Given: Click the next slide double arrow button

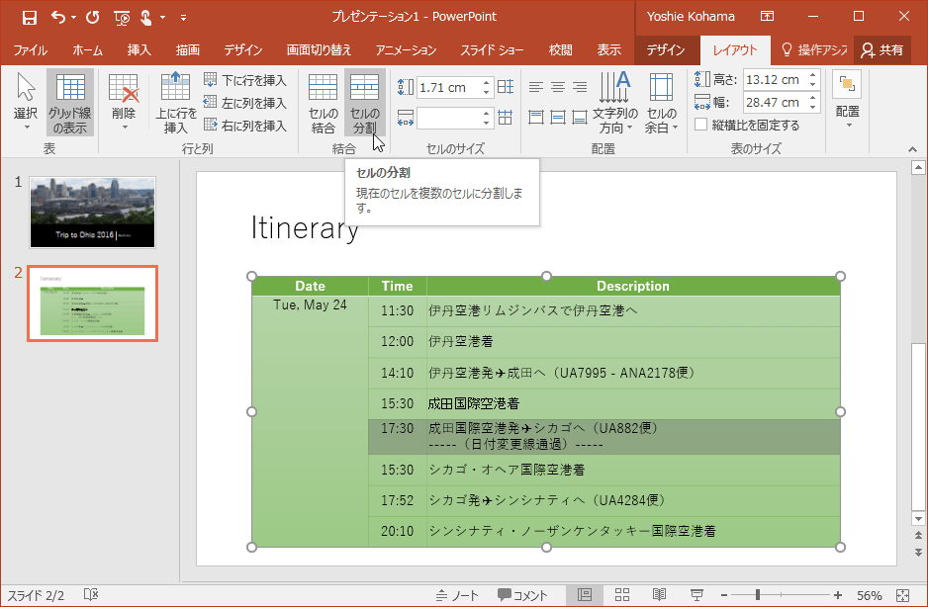Looking at the screenshot, I should (918, 554).
